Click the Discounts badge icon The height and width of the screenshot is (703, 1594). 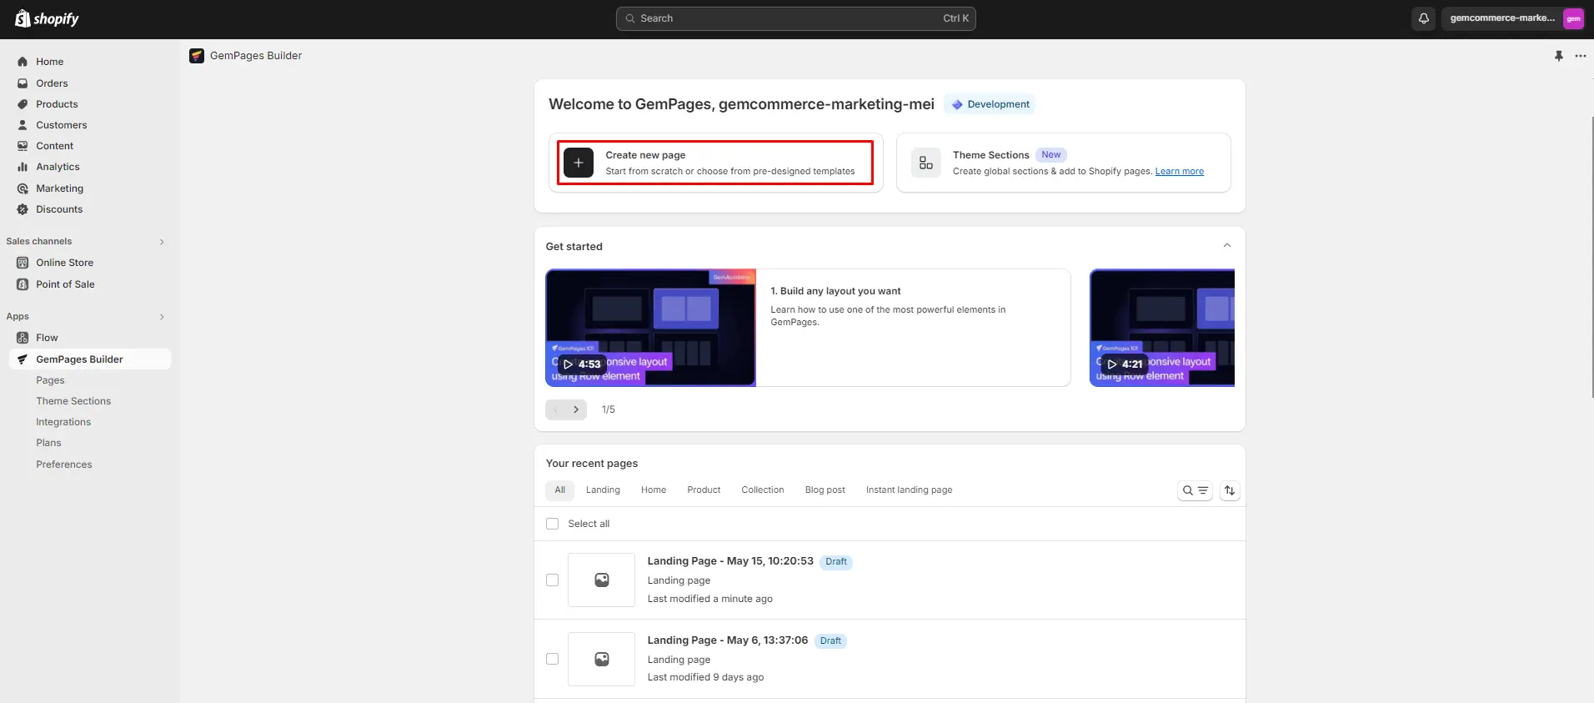23,209
